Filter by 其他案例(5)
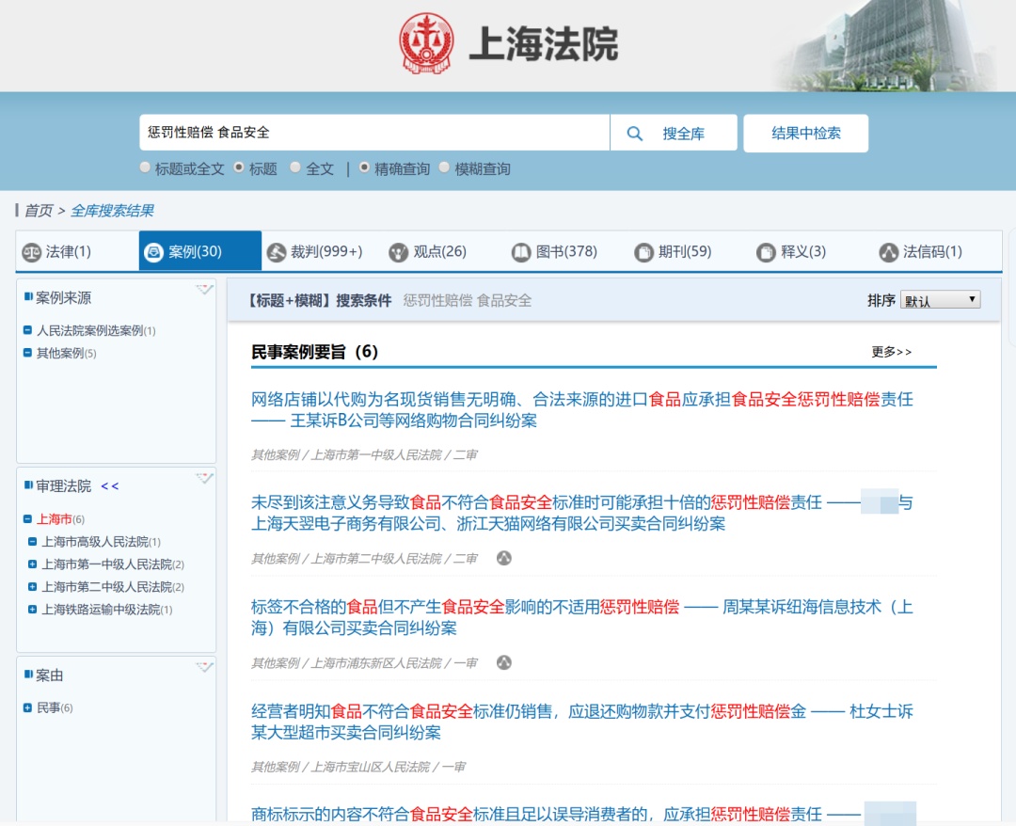This screenshot has height=826, width=1016. [x=66, y=353]
